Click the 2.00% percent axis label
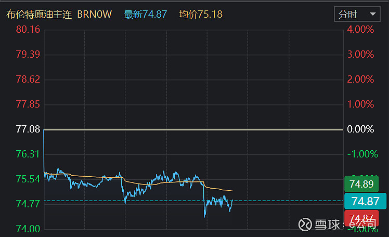Screen dimensions: 389x237 click(360, 80)
